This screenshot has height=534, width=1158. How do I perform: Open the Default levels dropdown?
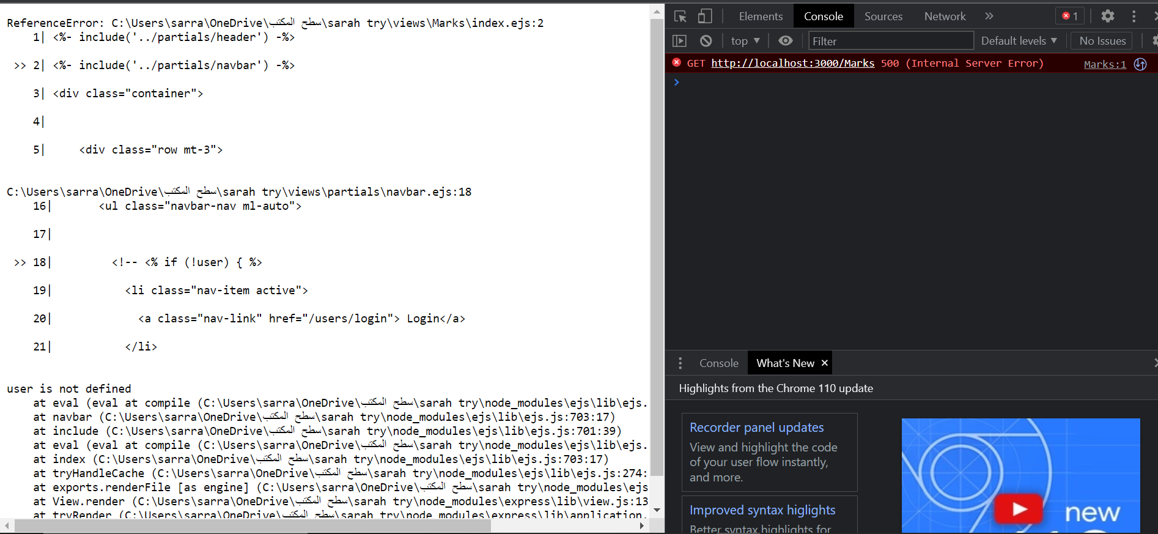coord(1019,41)
